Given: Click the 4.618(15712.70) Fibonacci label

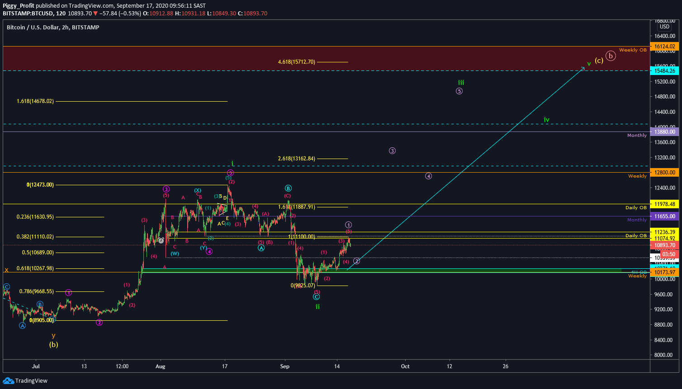Looking at the screenshot, I should [297, 62].
